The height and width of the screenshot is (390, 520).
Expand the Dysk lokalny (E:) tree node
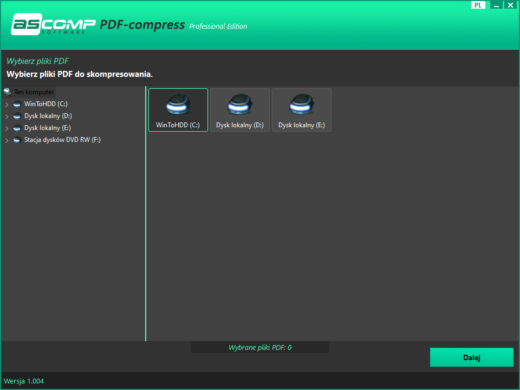pyautogui.click(x=6, y=128)
